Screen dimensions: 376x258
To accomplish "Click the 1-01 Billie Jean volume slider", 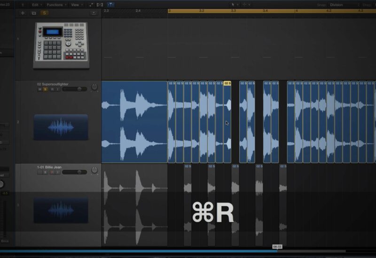I will (x=75, y=172).
